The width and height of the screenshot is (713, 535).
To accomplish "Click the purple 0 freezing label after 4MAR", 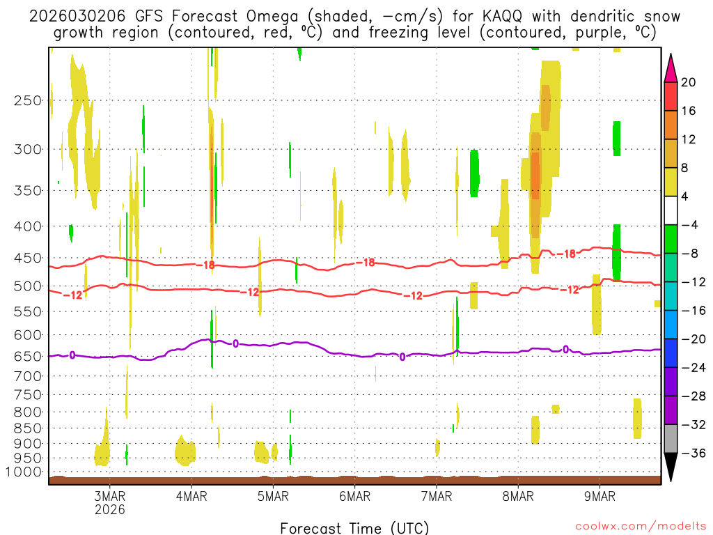I will [235, 343].
